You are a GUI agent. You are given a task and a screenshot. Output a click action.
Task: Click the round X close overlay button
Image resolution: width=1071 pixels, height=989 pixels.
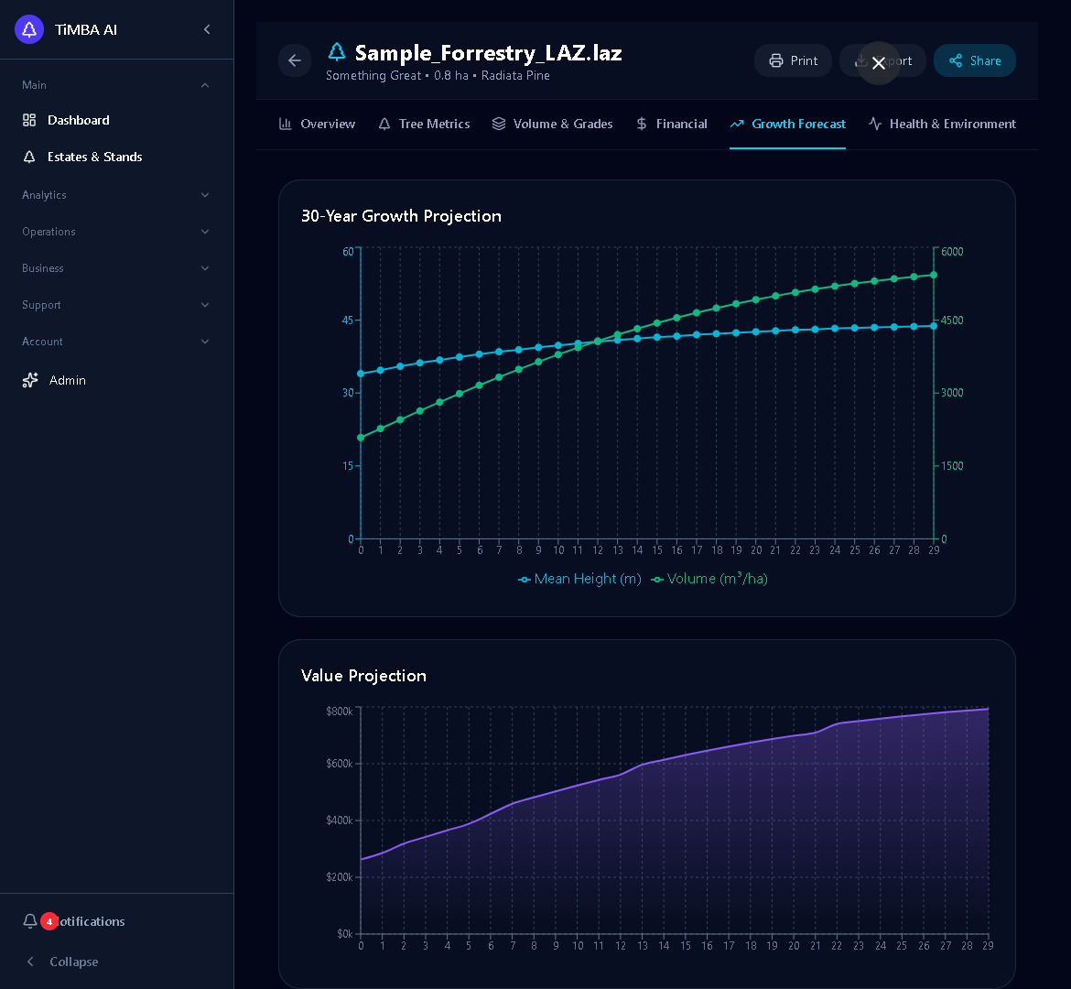pyautogui.click(x=879, y=63)
